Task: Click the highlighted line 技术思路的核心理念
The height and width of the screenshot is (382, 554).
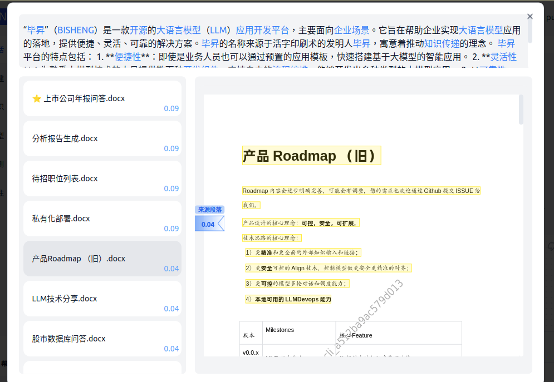Action: pos(272,238)
